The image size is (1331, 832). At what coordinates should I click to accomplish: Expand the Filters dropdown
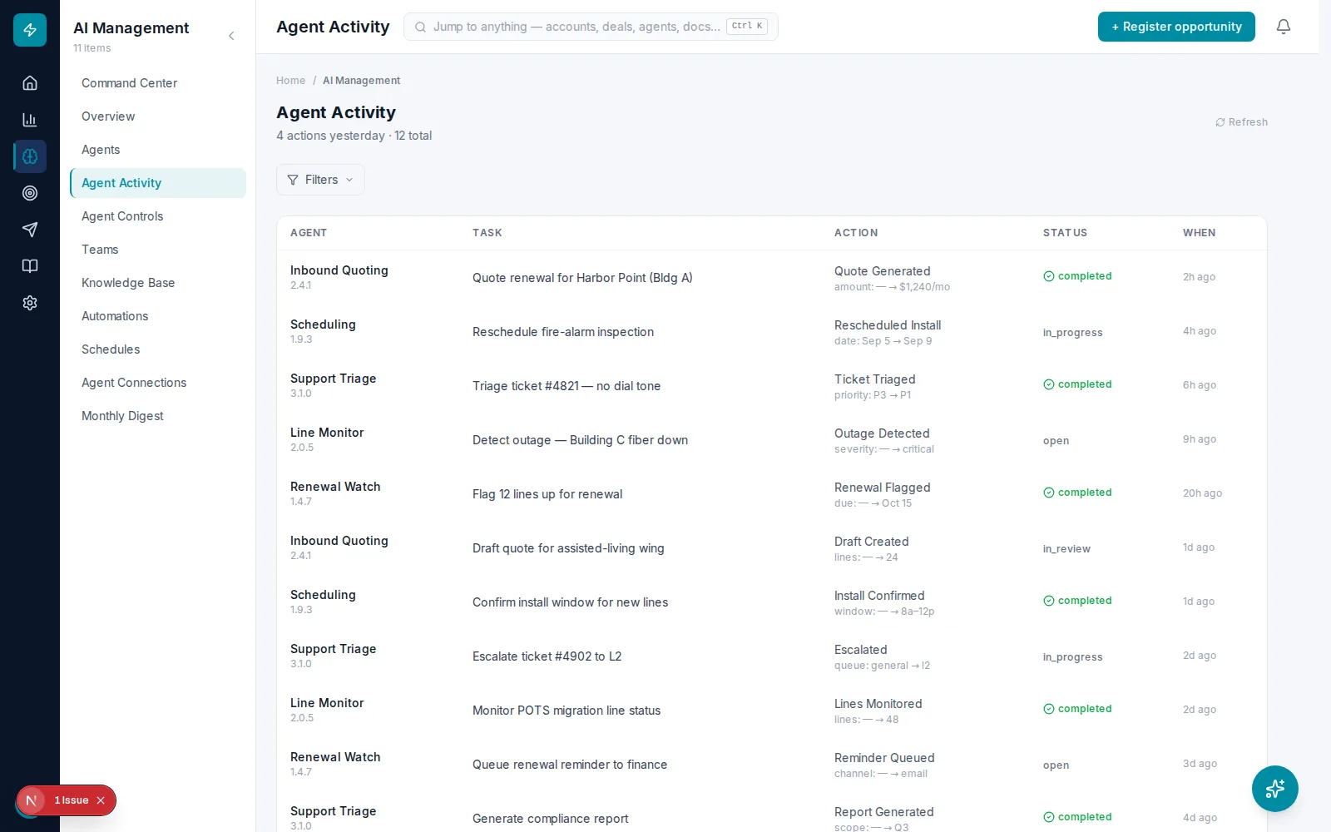click(320, 180)
